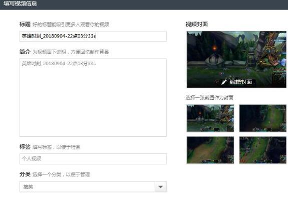
Task: Click the pencil icon on the cover
Action: tap(224, 82)
